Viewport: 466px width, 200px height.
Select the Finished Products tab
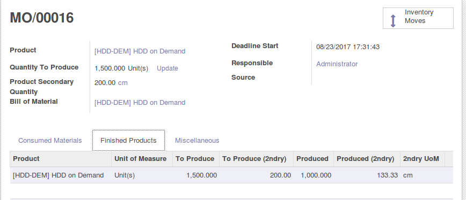(128, 140)
